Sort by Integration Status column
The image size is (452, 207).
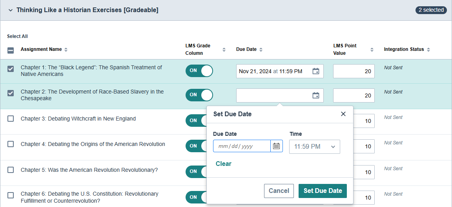pos(428,49)
